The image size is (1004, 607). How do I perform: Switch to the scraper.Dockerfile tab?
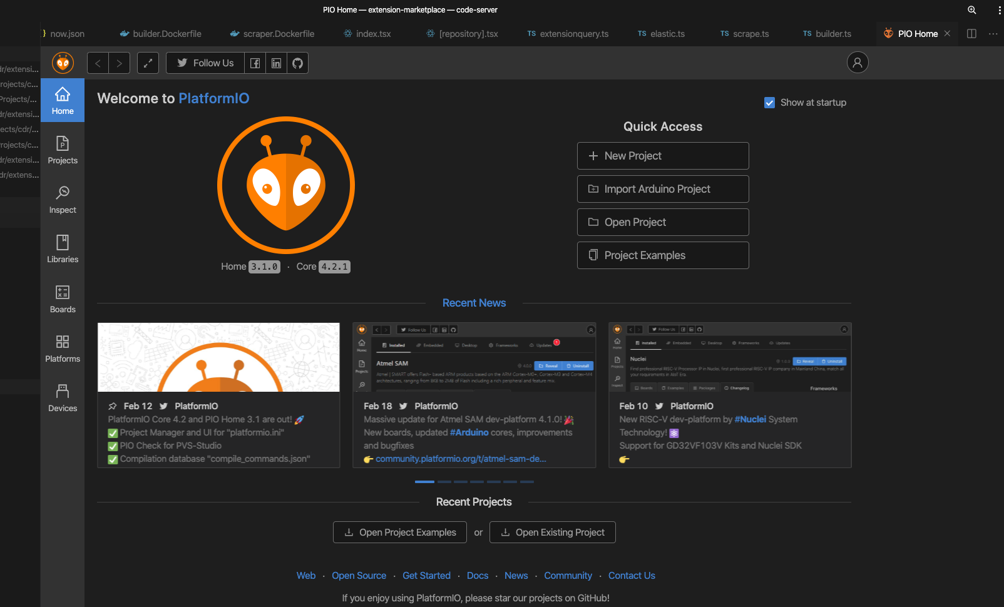pyautogui.click(x=272, y=34)
